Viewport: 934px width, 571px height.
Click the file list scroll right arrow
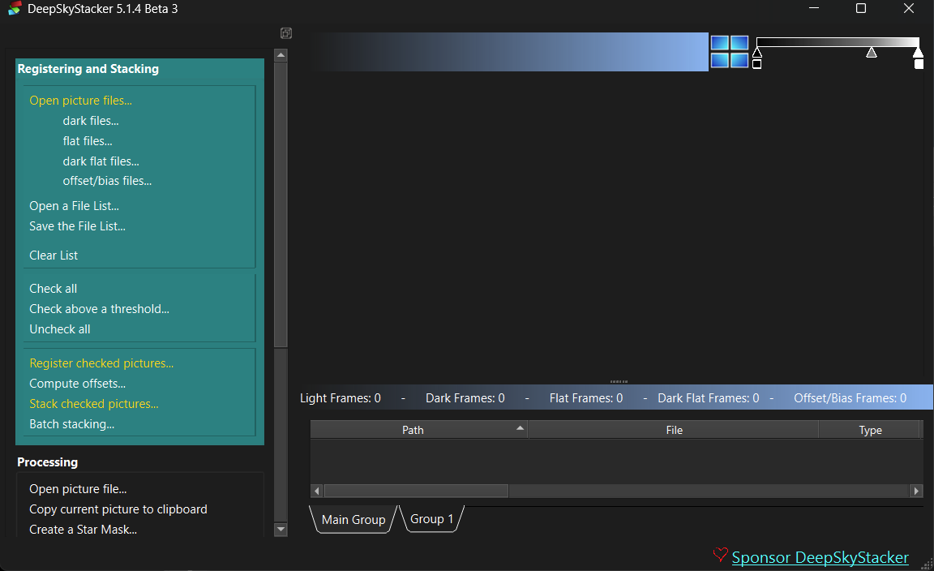917,492
